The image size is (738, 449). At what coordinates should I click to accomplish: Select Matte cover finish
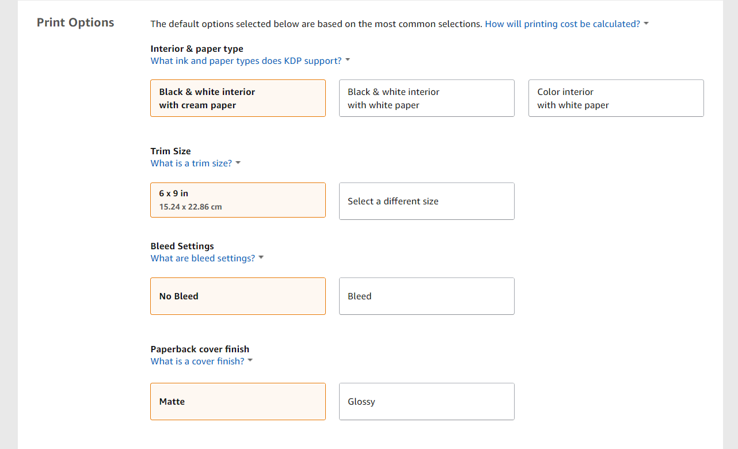point(238,402)
